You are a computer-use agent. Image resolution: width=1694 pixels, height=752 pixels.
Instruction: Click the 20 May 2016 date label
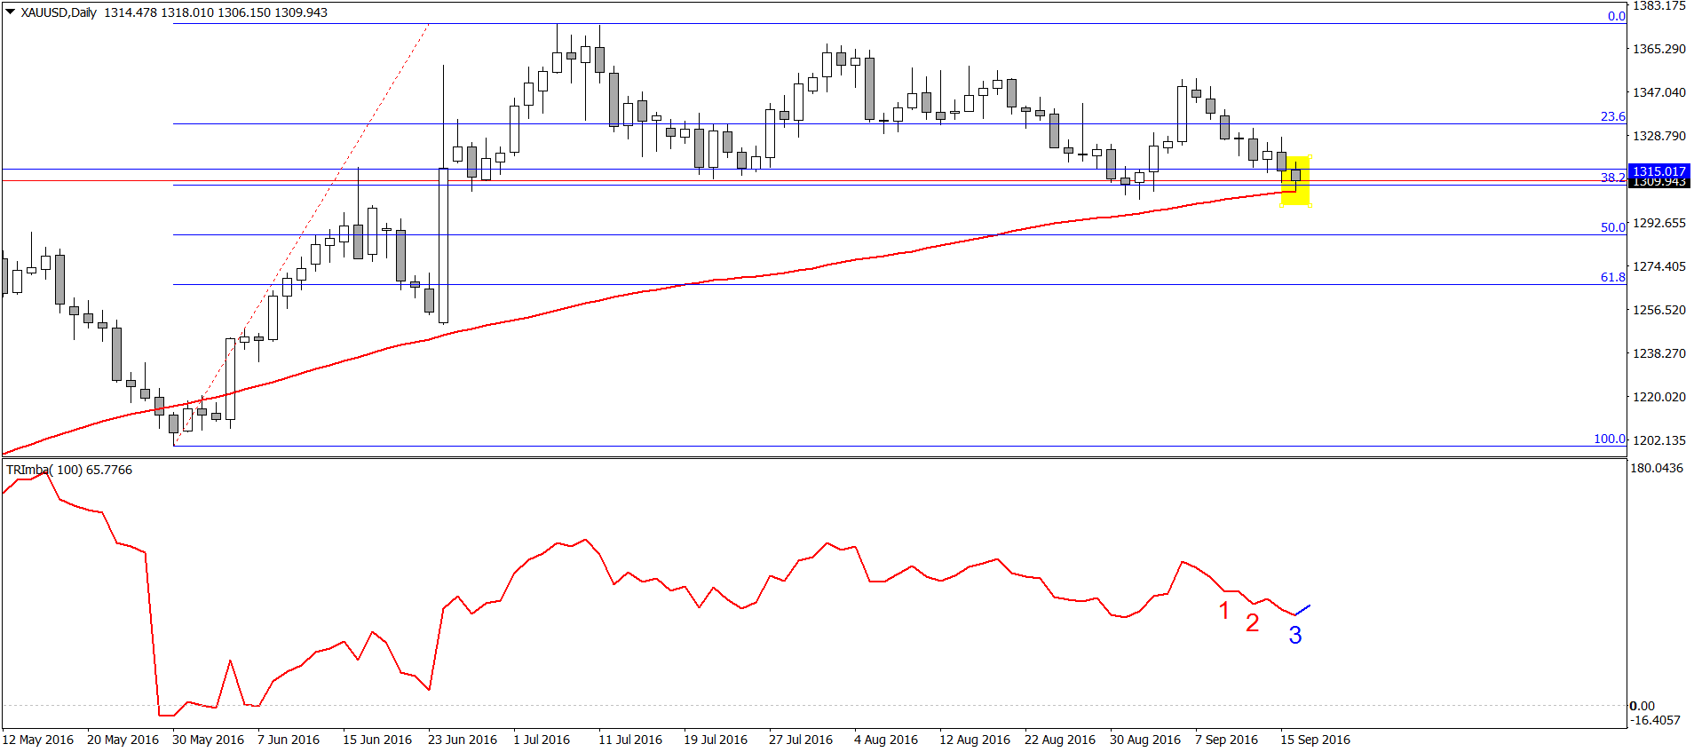point(123,740)
